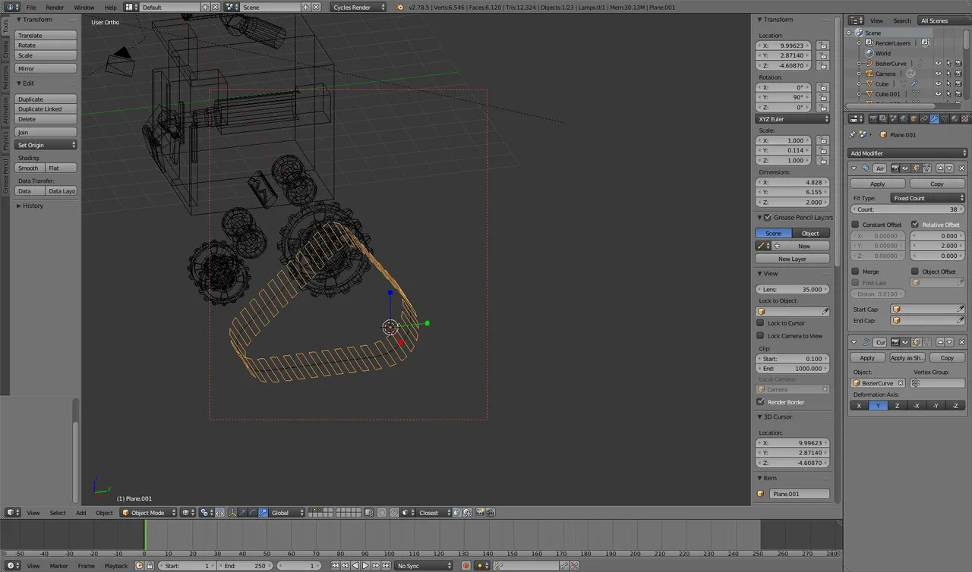972x572 pixels.
Task: Jump to the end frame in timeline
Action: click(387, 566)
